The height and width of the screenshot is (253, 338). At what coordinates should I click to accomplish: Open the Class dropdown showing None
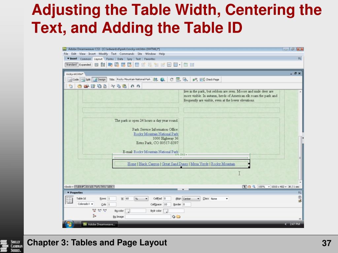227,199
